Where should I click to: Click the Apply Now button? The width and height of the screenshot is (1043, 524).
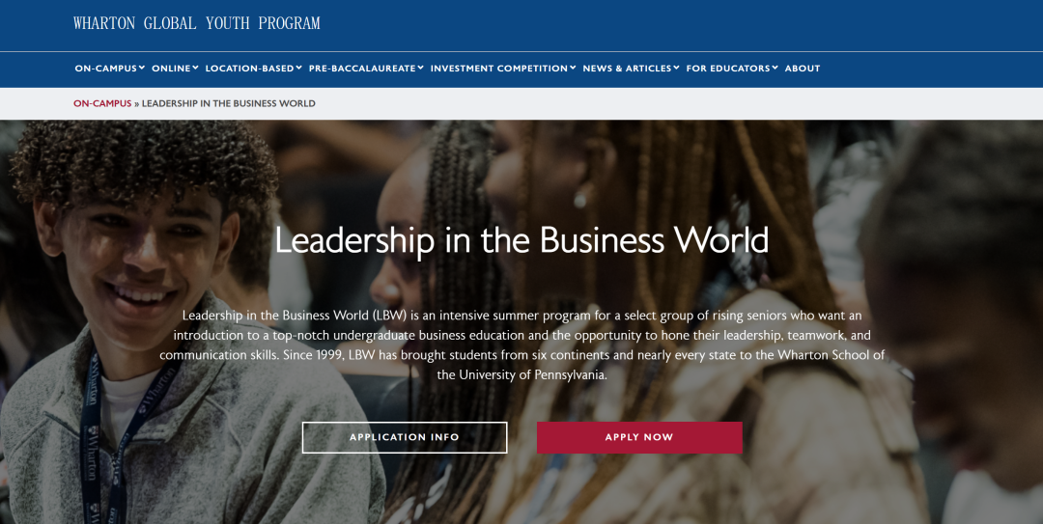tap(639, 437)
